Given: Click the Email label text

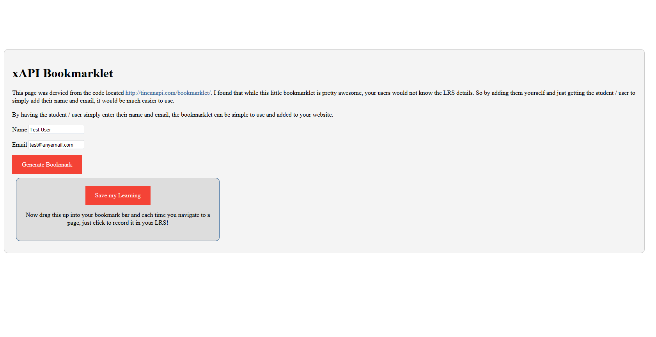Looking at the screenshot, I should (x=20, y=145).
